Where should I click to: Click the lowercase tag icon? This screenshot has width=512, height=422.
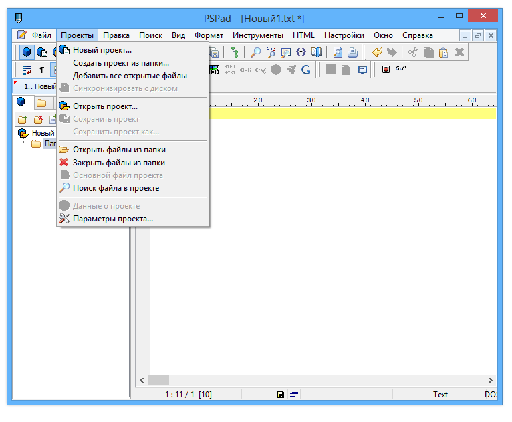pyautogui.click(x=261, y=70)
